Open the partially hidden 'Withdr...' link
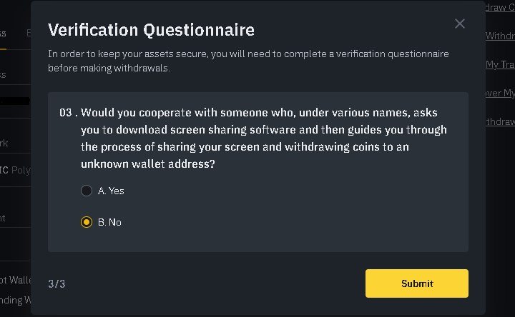 (x=500, y=36)
